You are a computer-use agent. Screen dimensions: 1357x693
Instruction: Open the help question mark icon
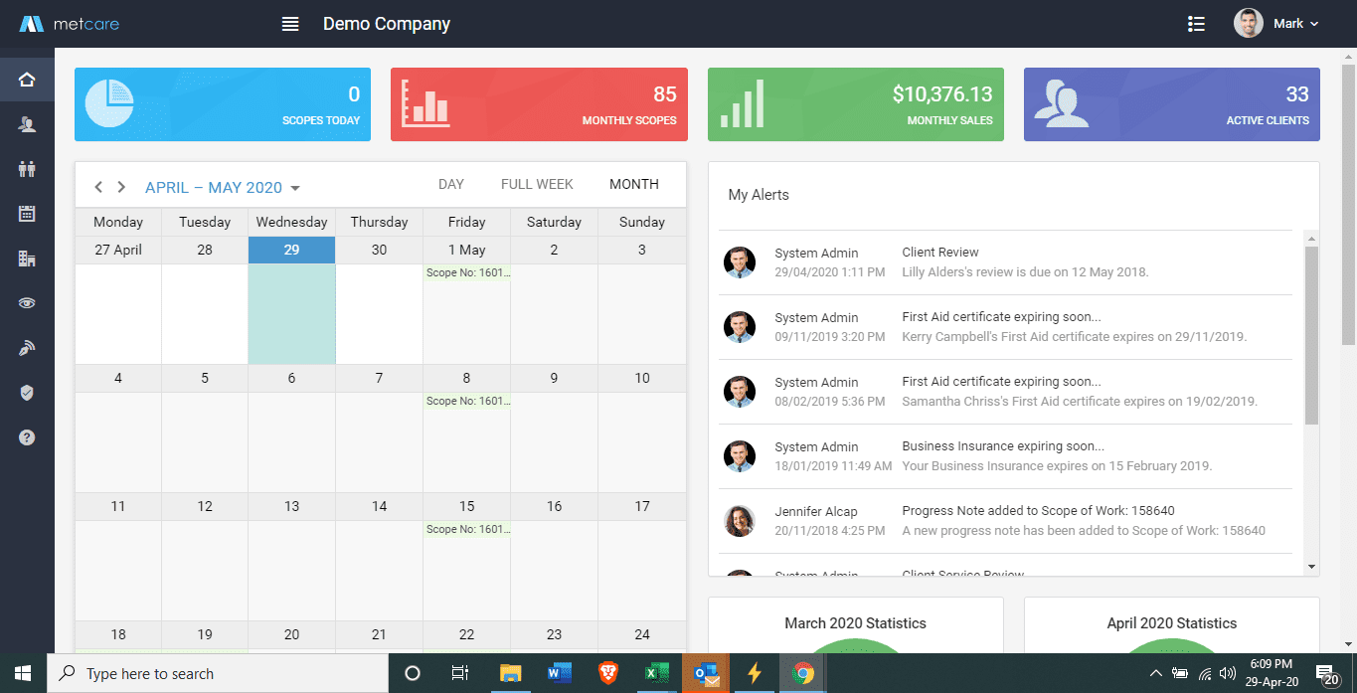[x=27, y=437]
